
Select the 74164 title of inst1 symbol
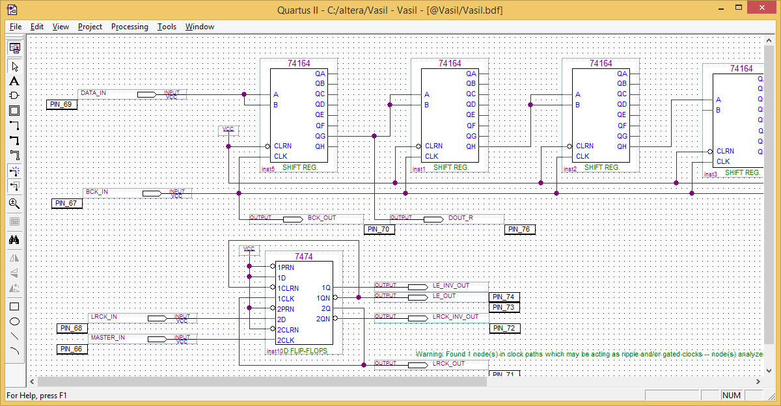pos(450,64)
